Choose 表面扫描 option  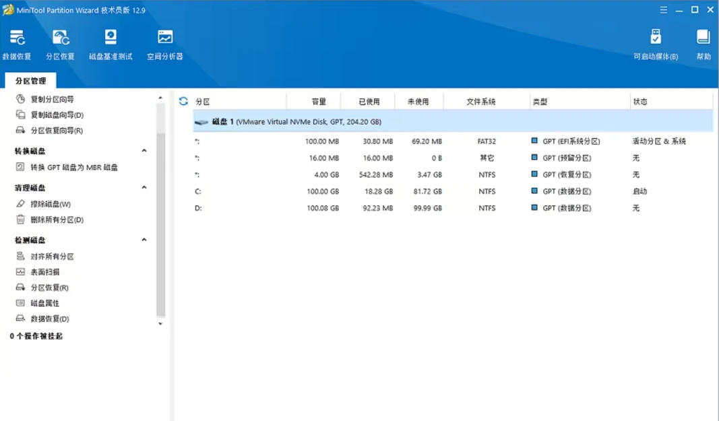[45, 272]
